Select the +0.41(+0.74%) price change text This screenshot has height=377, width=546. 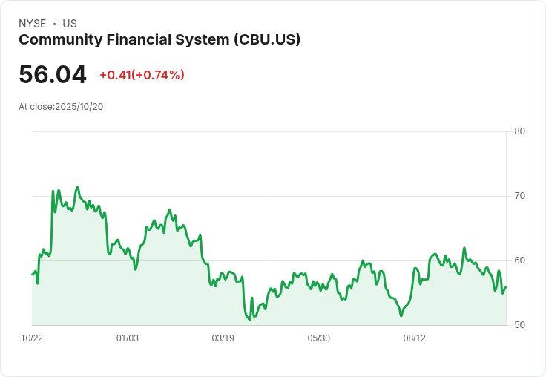[x=142, y=75]
